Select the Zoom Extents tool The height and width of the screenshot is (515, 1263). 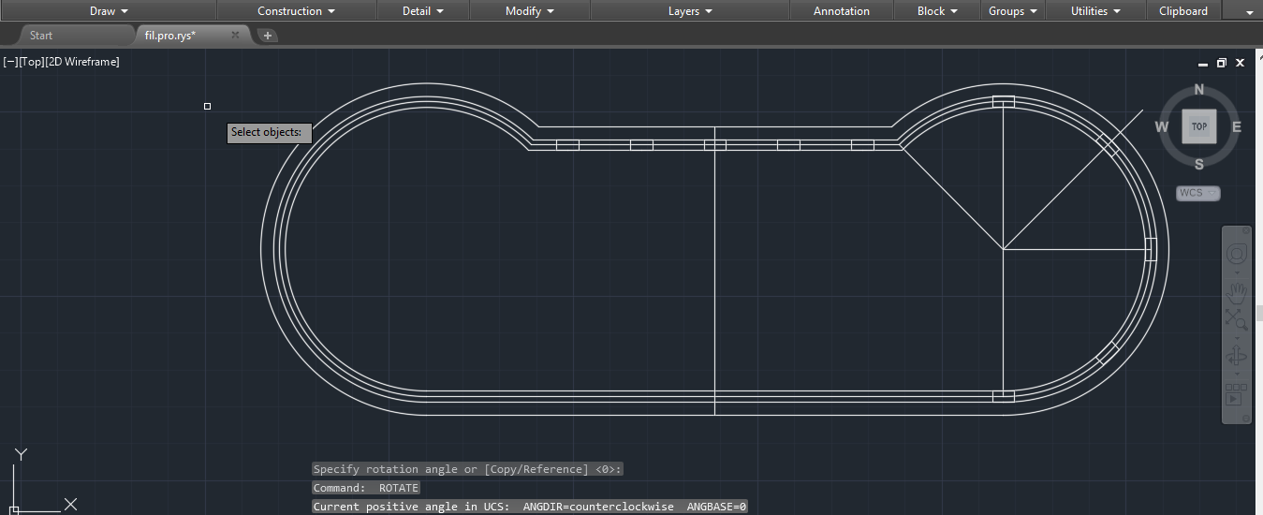point(1237,318)
